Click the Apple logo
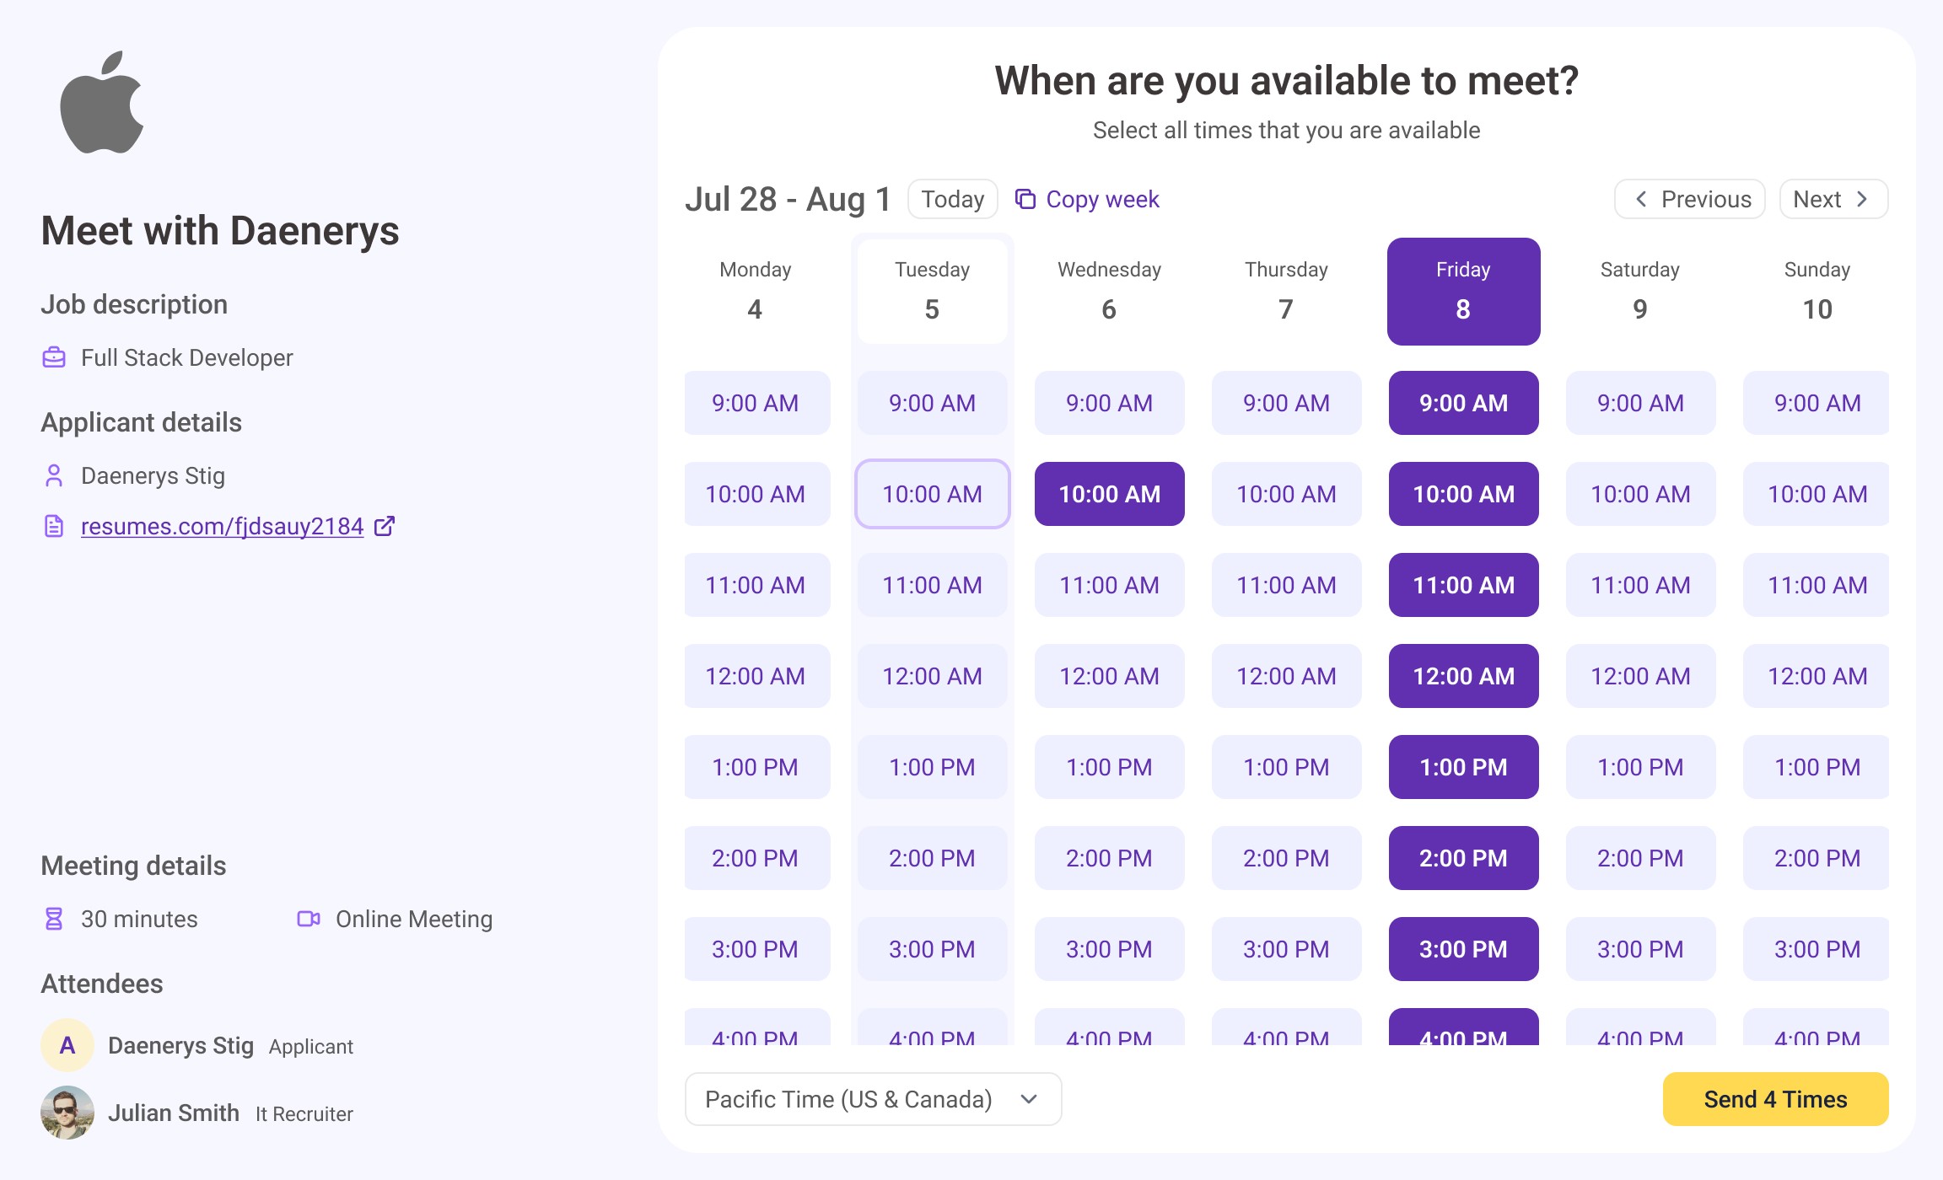 [102, 103]
